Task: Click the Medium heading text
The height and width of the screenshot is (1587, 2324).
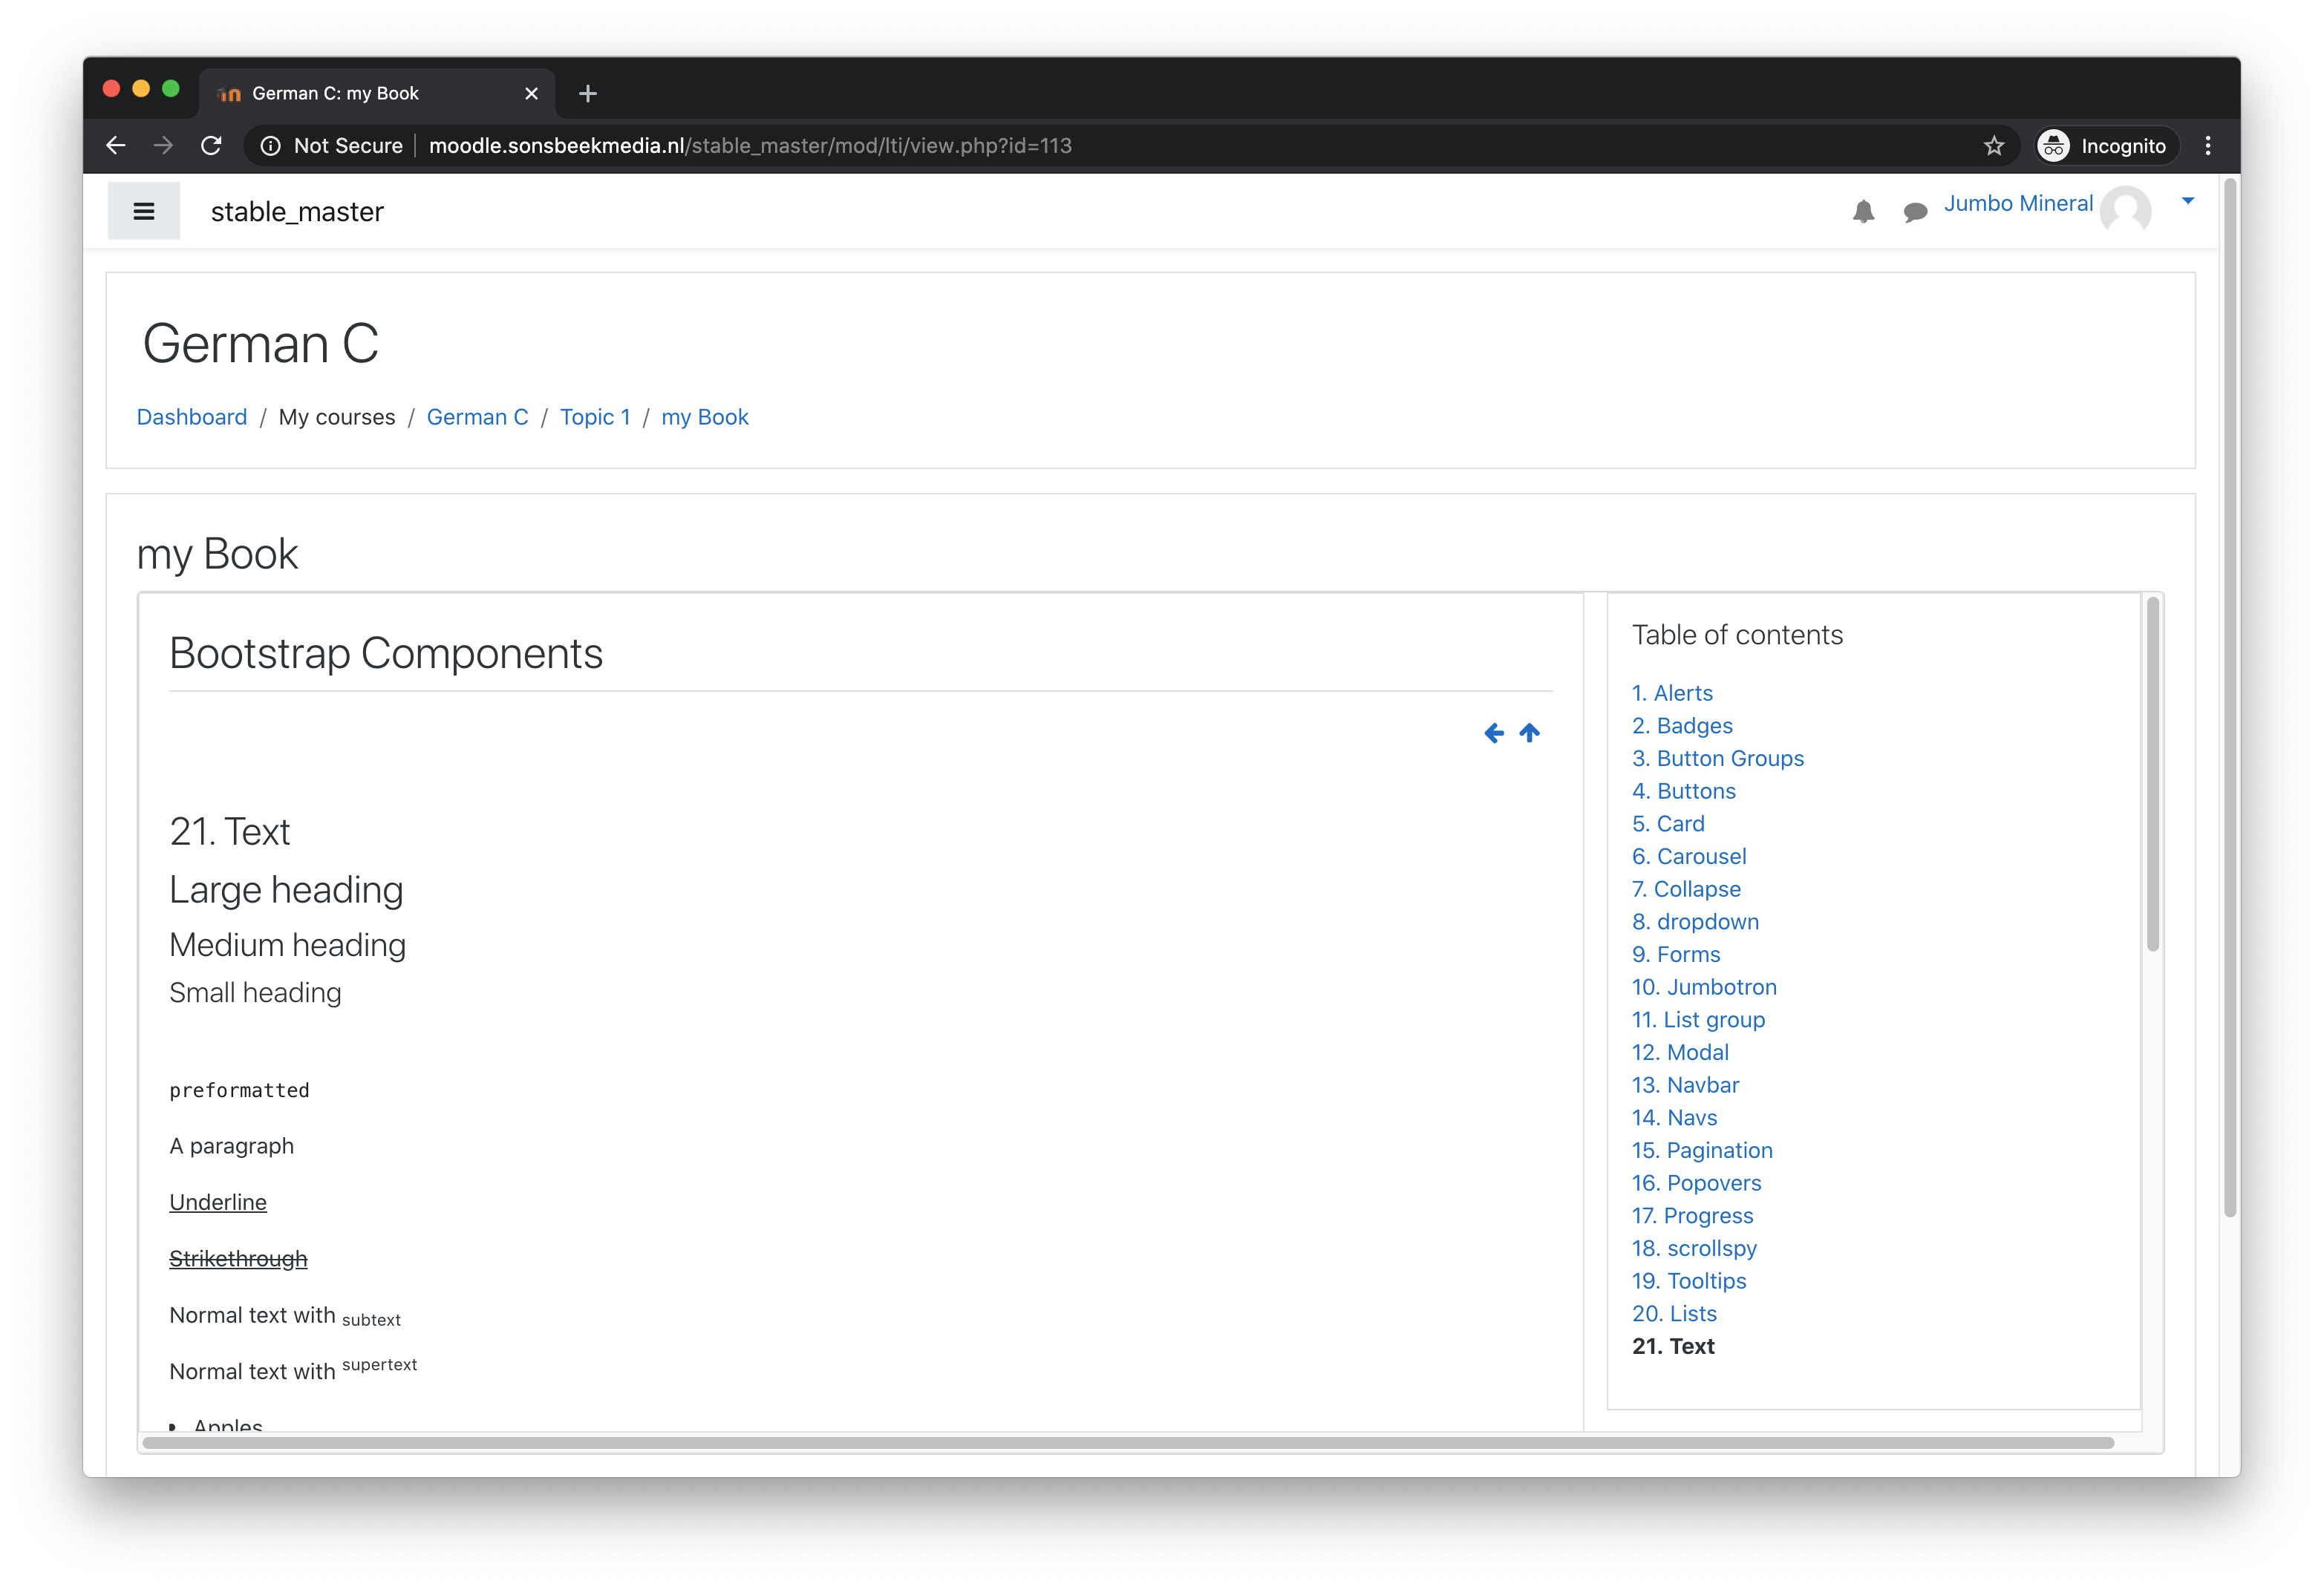Action: 287,946
